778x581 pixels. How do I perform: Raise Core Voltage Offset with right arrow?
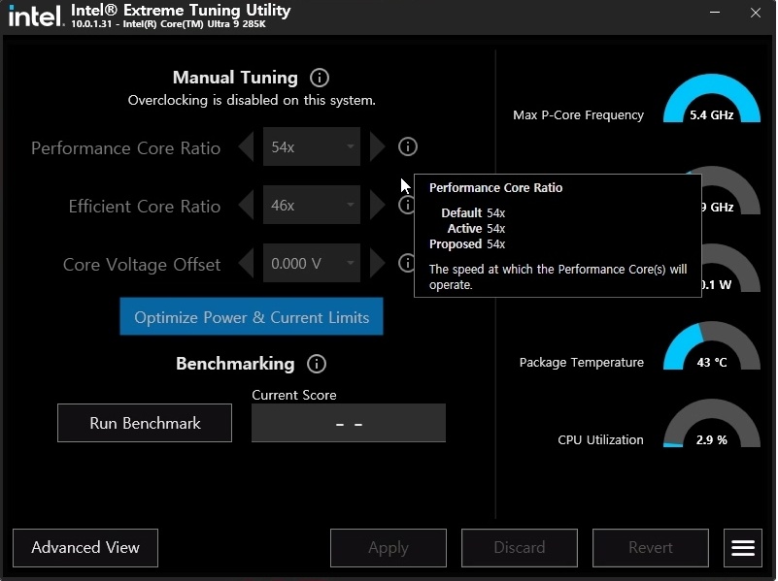[x=377, y=263]
